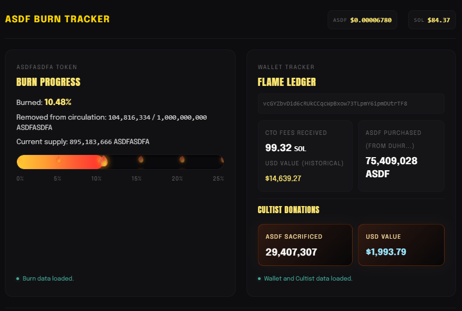This screenshot has height=311, width=462.
Task: Click the 104,816,334 removed from circulation figure
Action: click(x=130, y=117)
